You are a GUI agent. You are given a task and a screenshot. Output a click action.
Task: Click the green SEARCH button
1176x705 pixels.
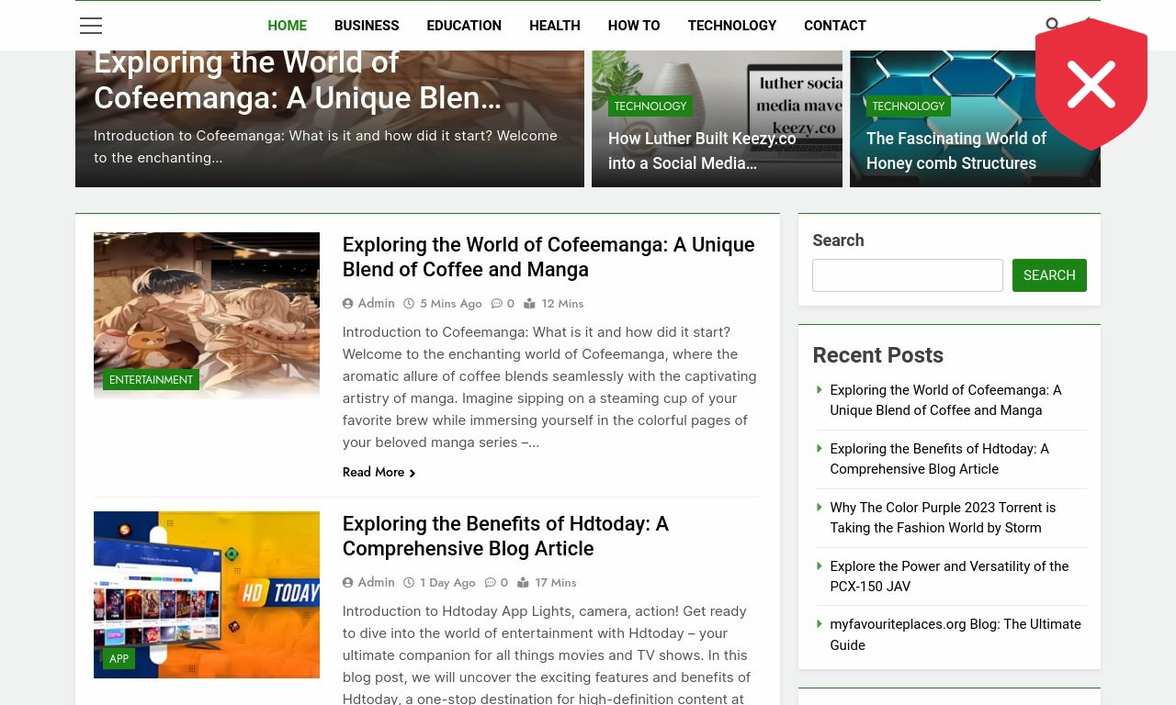[1049, 275]
